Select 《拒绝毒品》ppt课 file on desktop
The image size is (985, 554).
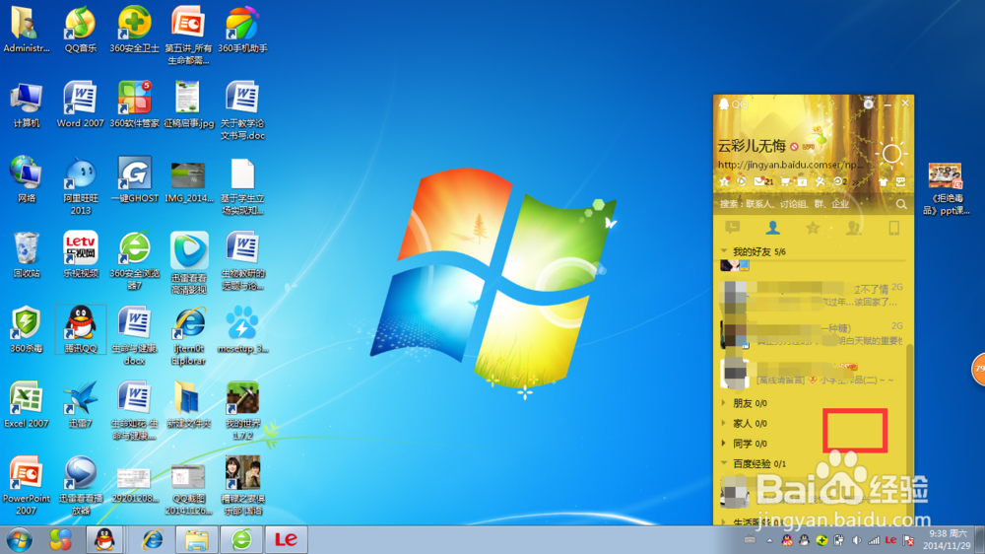pos(946,188)
